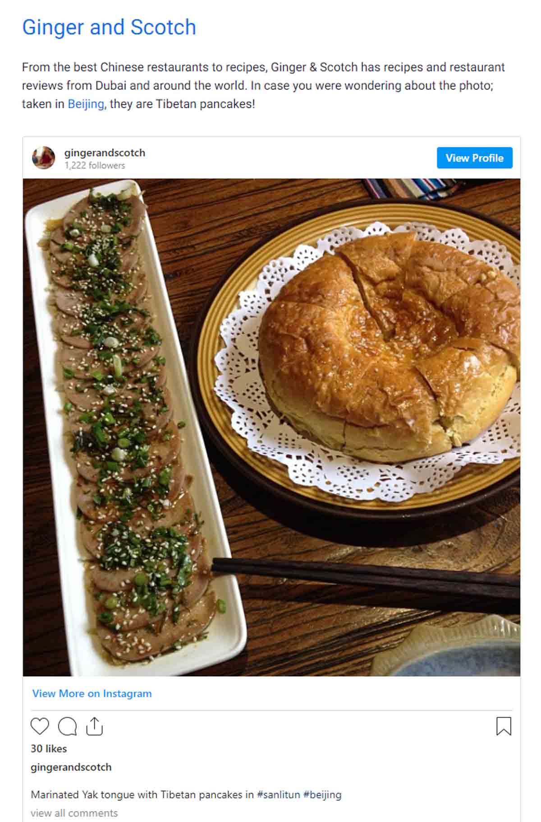Click the gingerandscotch profile avatar
Screen dimensions: 541x822
pyautogui.click(x=43, y=158)
